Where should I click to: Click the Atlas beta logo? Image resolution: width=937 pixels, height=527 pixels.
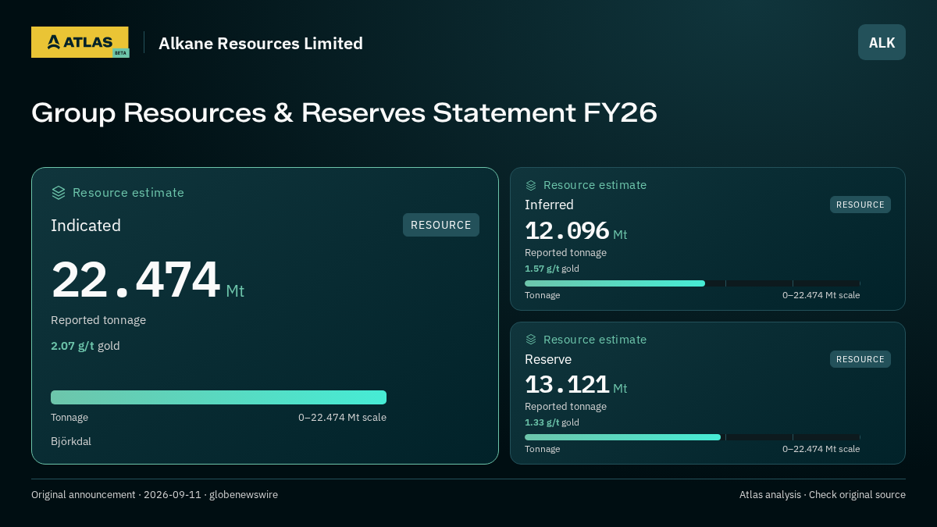coord(80,42)
